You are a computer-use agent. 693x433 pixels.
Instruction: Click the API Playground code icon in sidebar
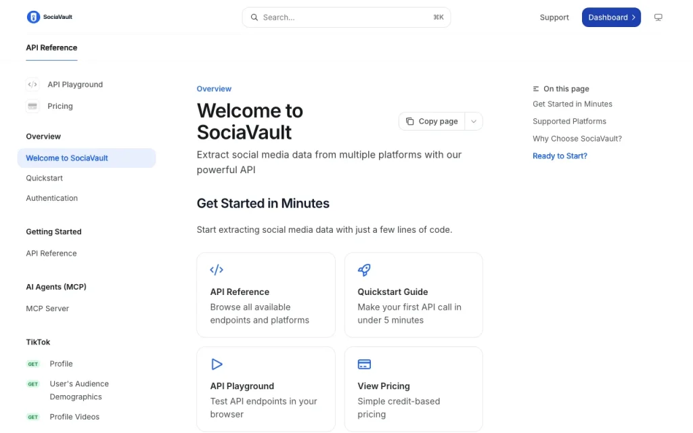click(x=32, y=85)
